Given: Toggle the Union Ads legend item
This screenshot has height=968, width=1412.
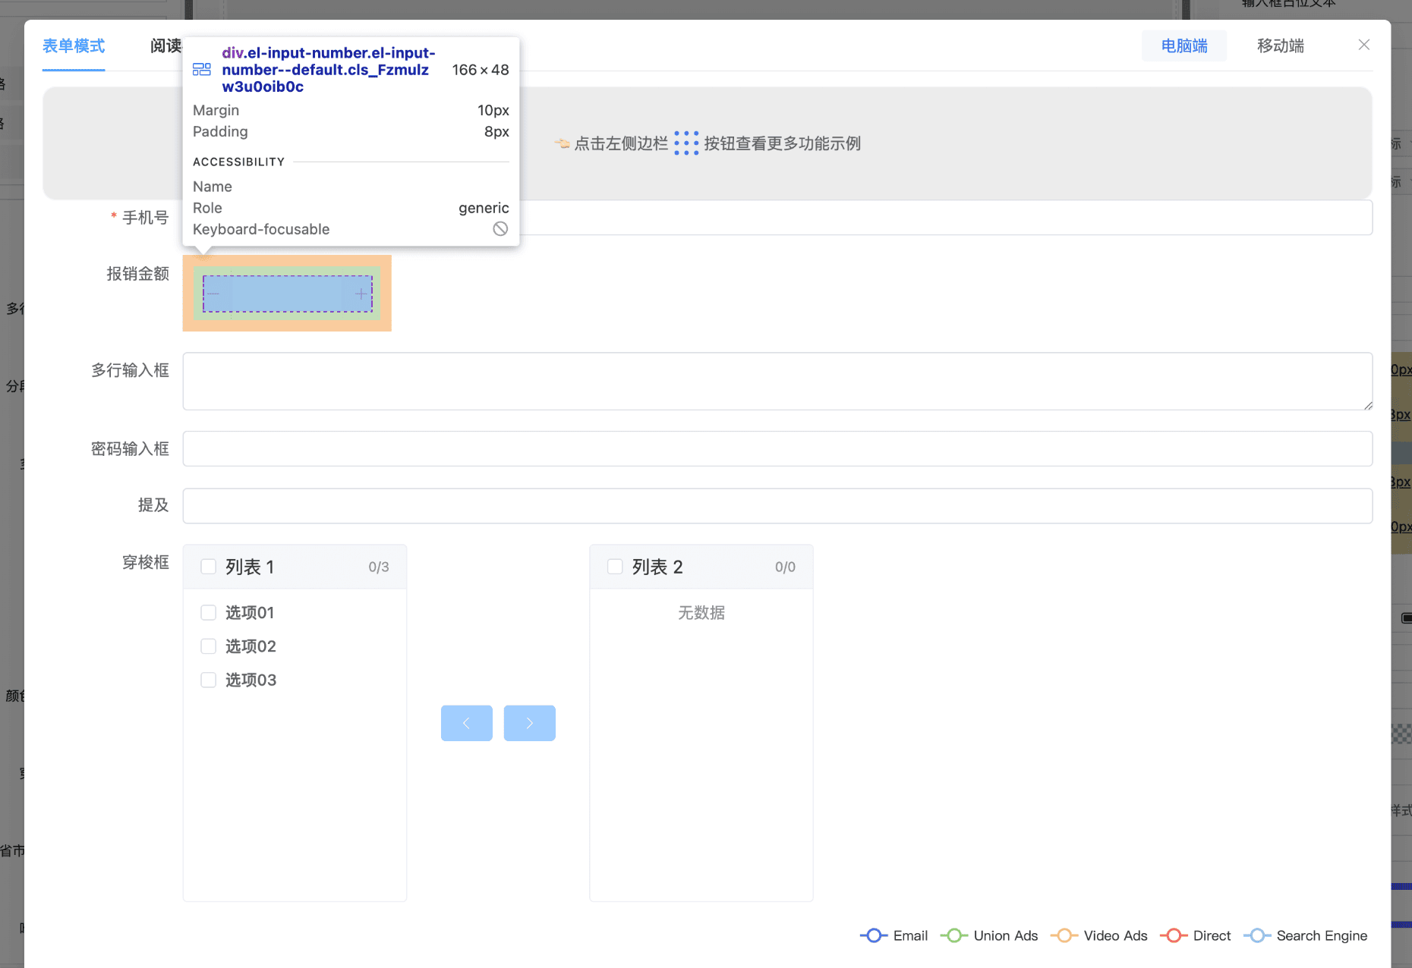Looking at the screenshot, I should tap(990, 935).
